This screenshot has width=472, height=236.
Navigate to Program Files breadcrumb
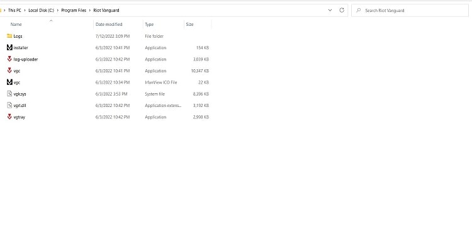(x=74, y=10)
